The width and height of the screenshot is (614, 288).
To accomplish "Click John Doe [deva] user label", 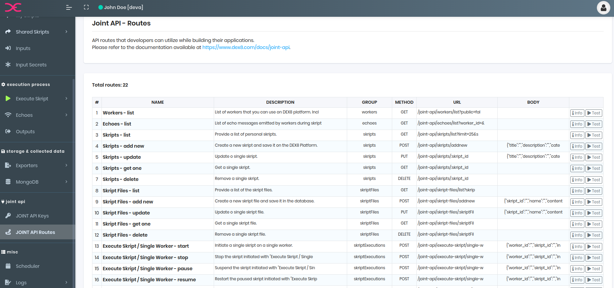I will point(123,7).
